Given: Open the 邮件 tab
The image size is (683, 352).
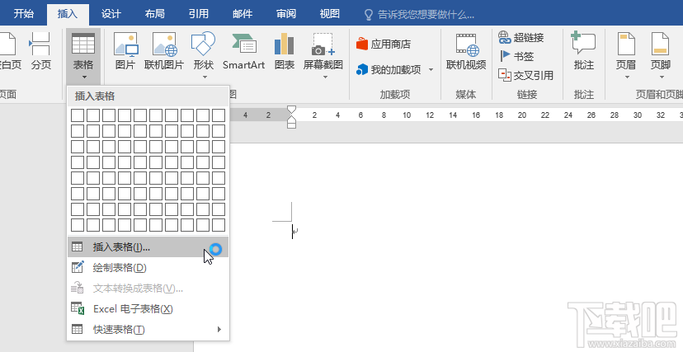Looking at the screenshot, I should tap(243, 14).
